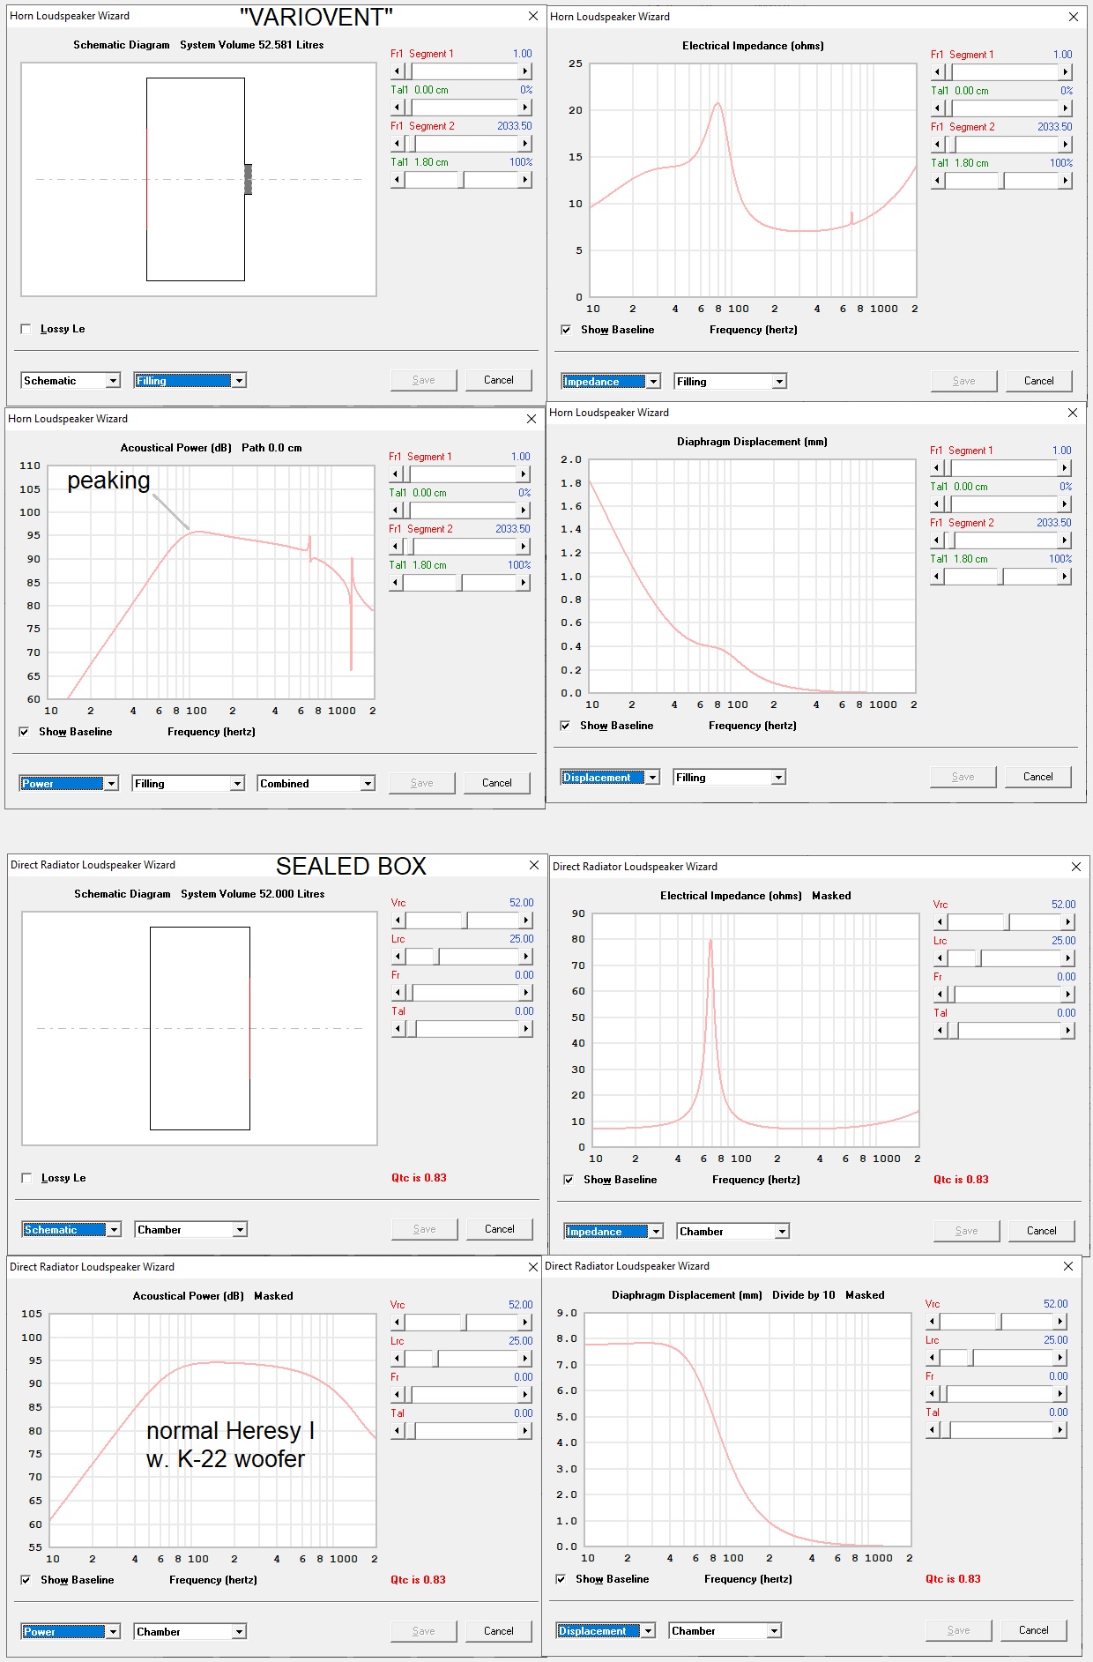Toggle Show Baseline in Horn acoustical power window
This screenshot has height=1662, width=1093.
coord(24,732)
